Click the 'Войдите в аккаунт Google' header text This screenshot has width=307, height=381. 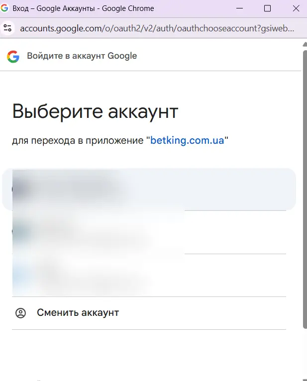point(82,56)
